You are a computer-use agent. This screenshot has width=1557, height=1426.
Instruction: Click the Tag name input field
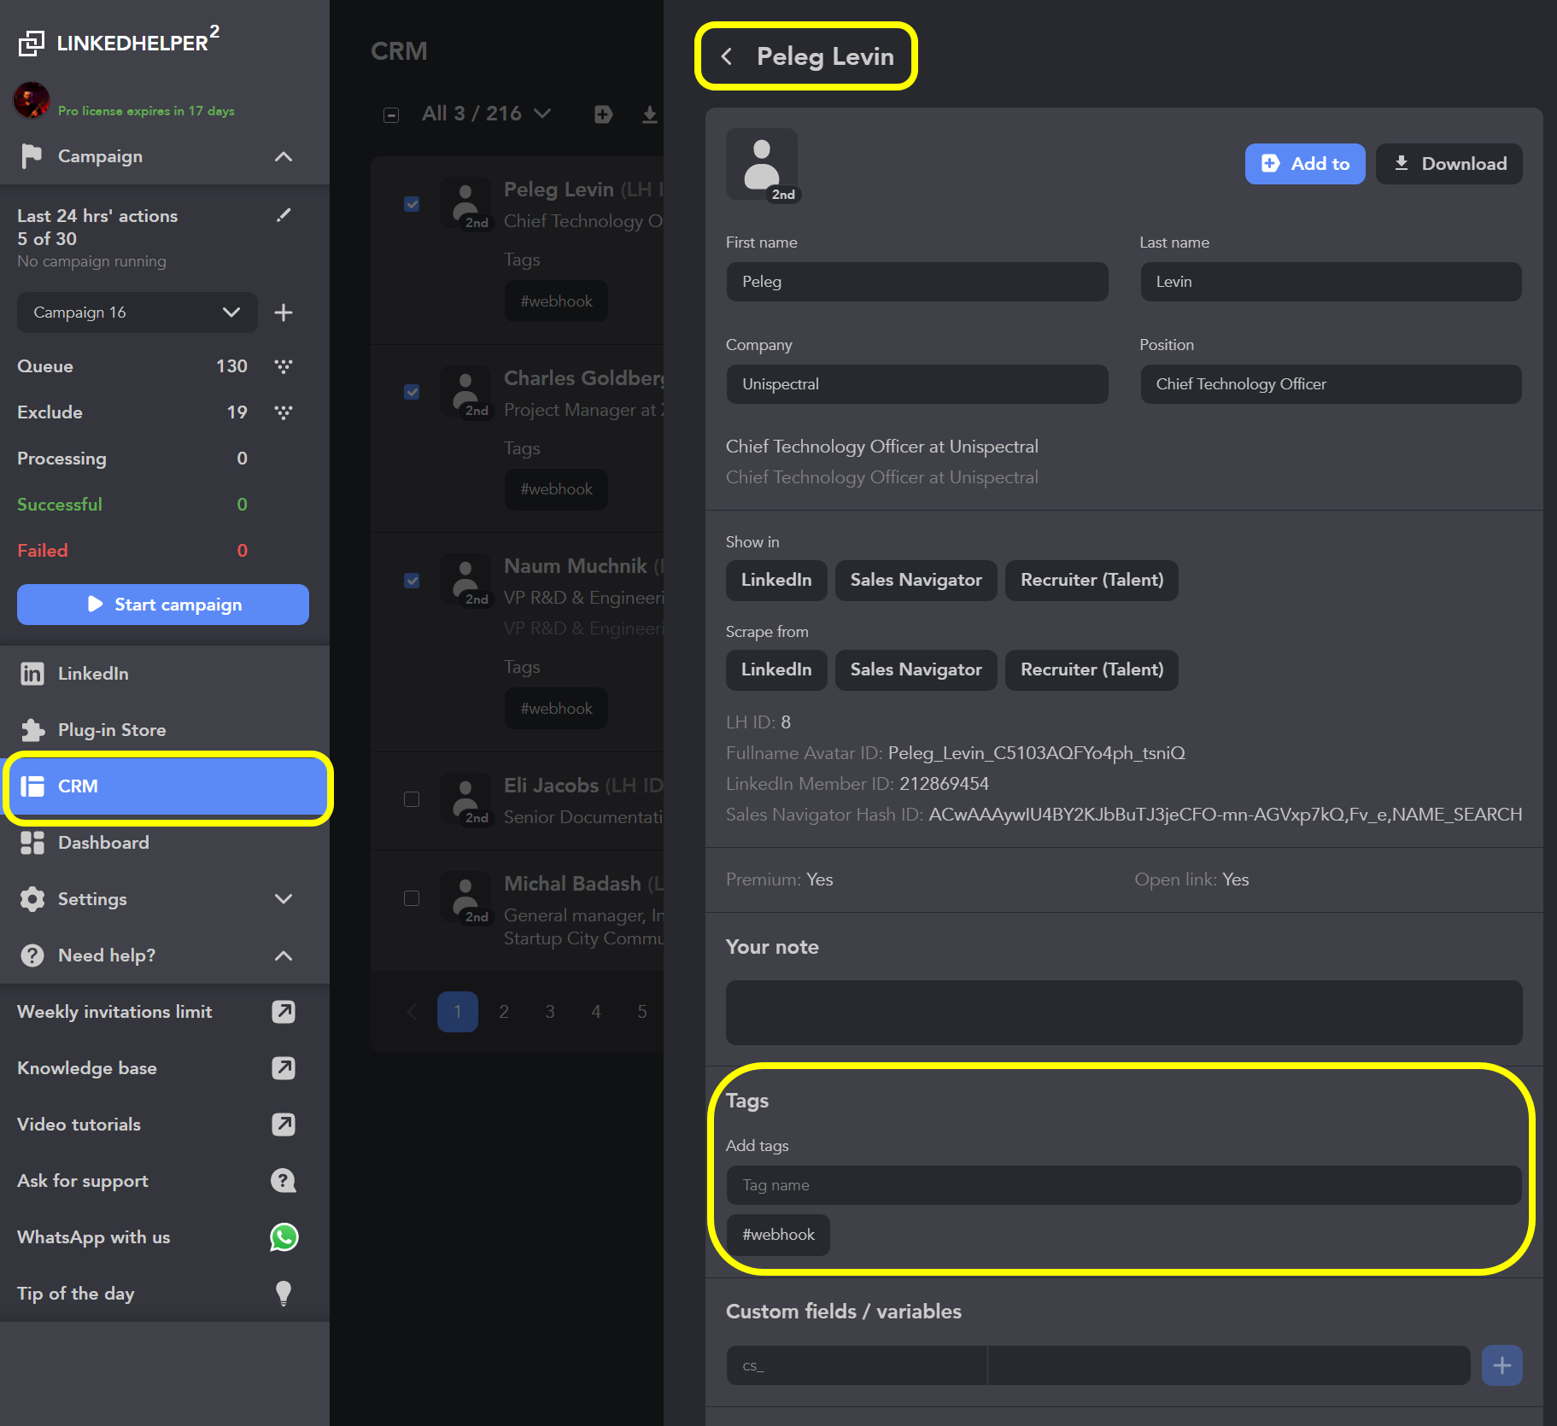(1124, 1185)
